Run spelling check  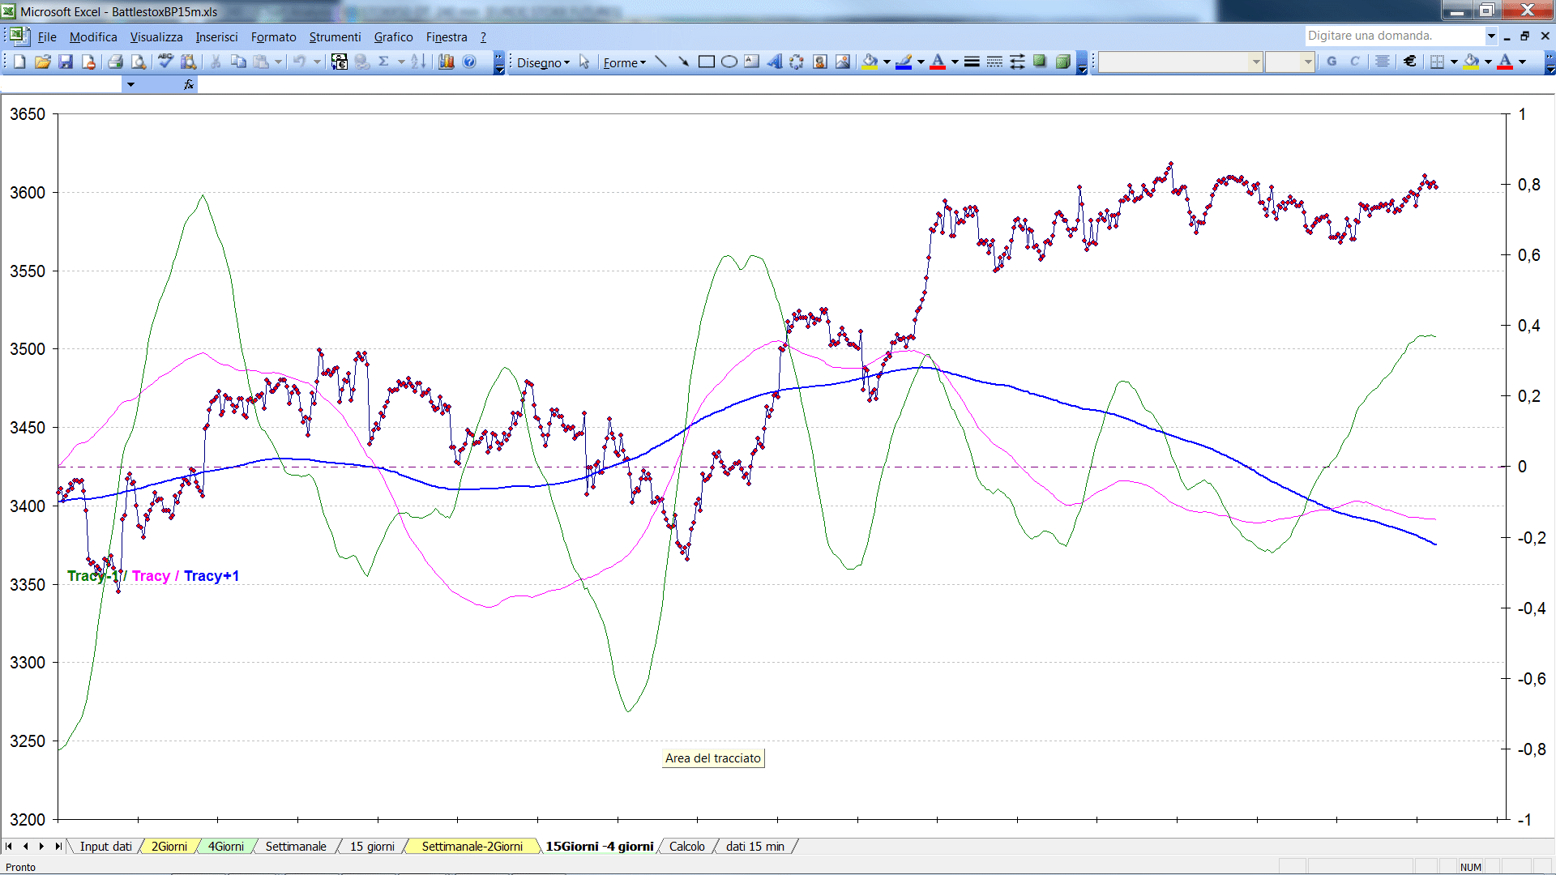coord(165,62)
